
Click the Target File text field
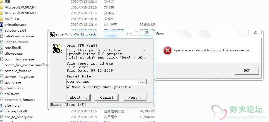point(102,82)
